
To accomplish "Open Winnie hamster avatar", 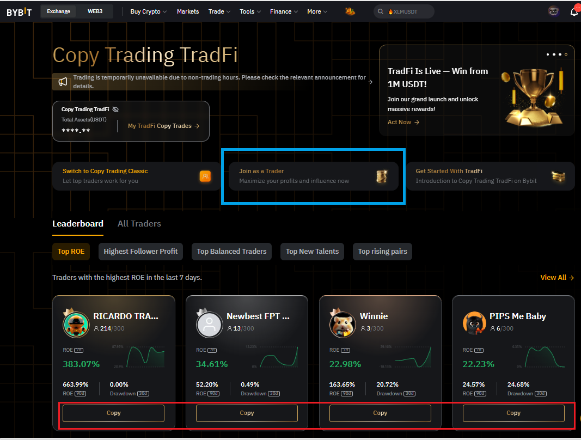I will click(343, 325).
